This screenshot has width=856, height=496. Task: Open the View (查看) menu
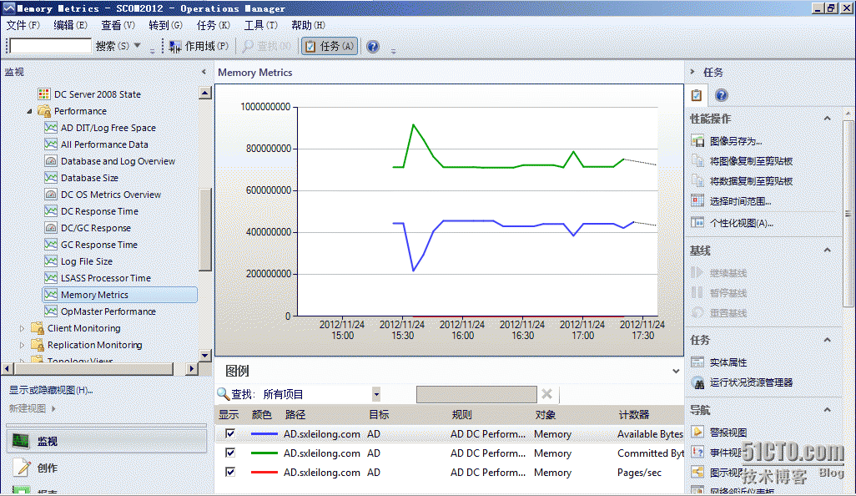[x=118, y=25]
